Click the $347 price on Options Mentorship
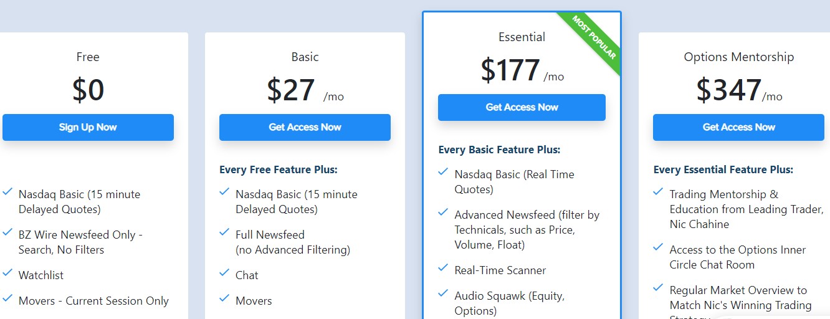830x319 pixels. [x=728, y=90]
